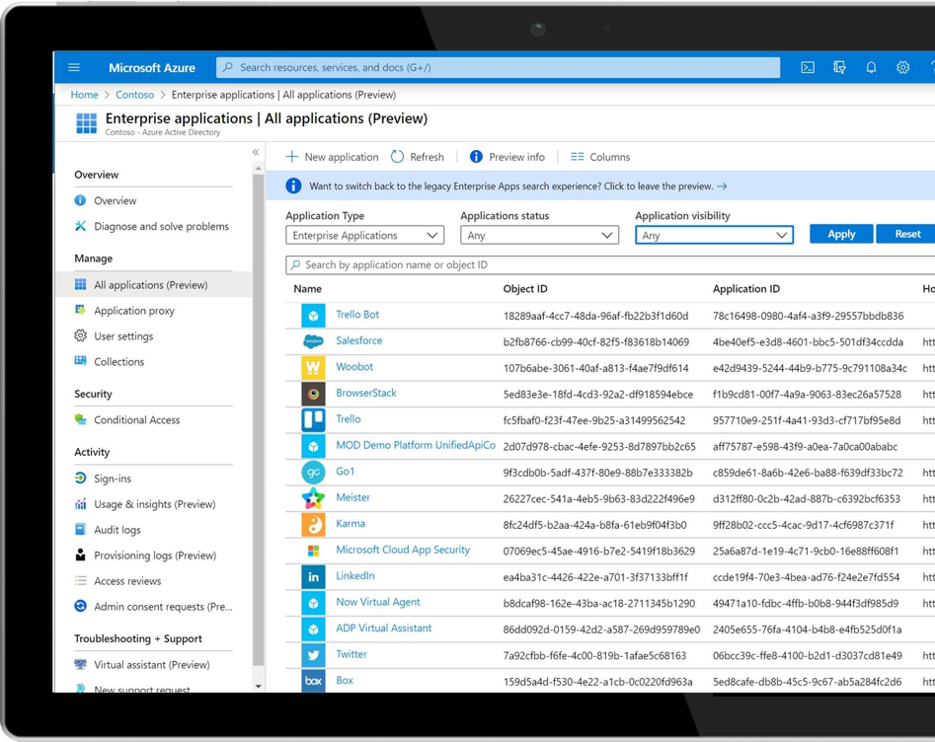Open Admin consent requests
Screen dimensions: 935x742
[163, 607]
